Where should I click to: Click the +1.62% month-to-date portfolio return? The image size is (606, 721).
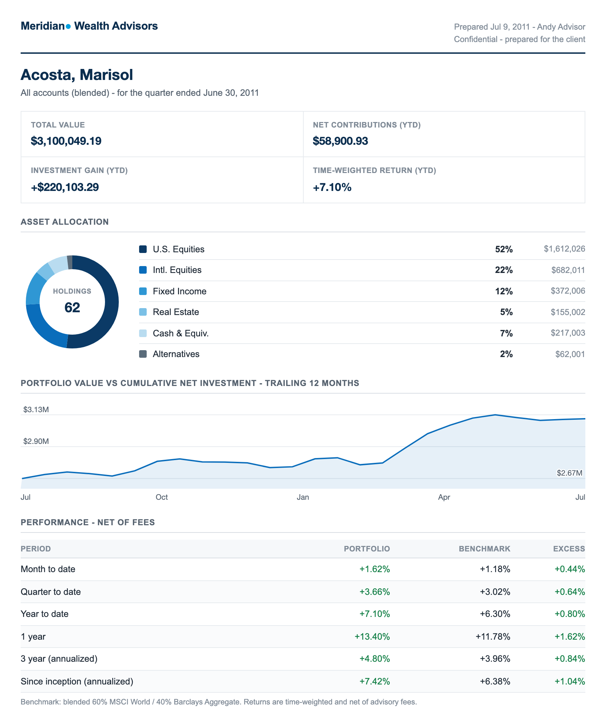pos(375,569)
